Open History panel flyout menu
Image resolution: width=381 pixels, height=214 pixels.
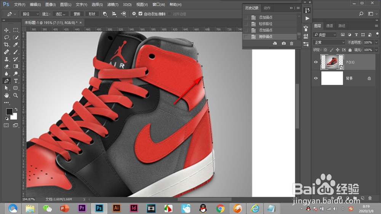298,8
